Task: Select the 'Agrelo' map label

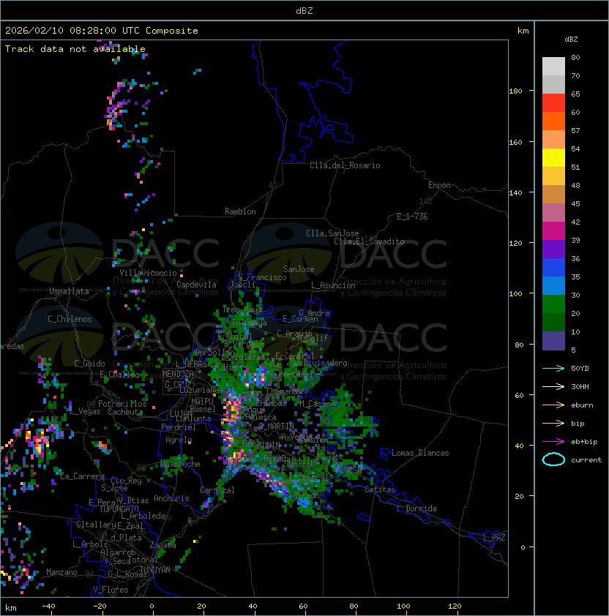Action: (179, 440)
